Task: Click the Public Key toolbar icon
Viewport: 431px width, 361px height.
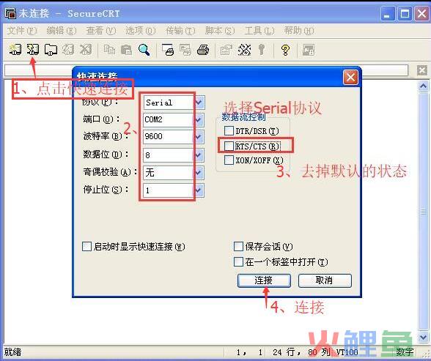Action: [262, 50]
